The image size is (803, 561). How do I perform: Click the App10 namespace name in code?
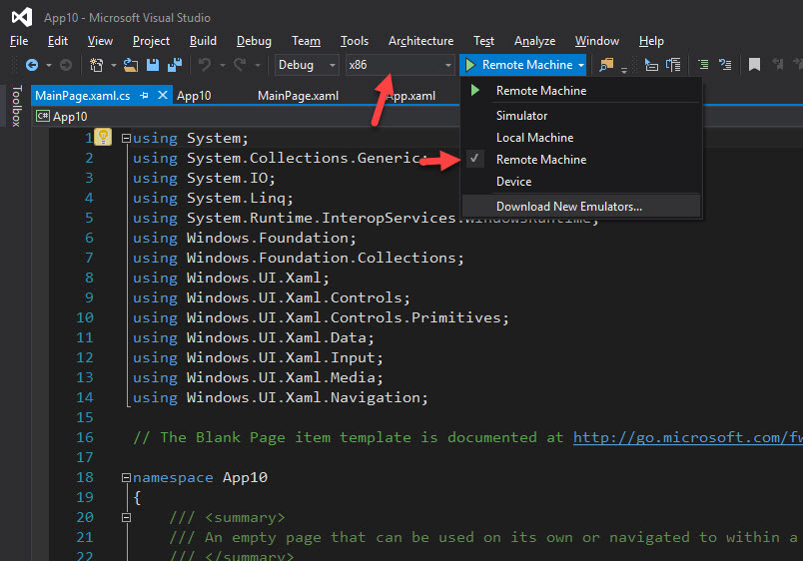(x=245, y=477)
